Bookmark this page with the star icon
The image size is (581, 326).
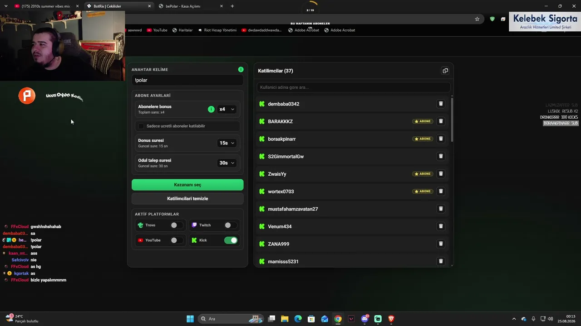click(x=477, y=19)
